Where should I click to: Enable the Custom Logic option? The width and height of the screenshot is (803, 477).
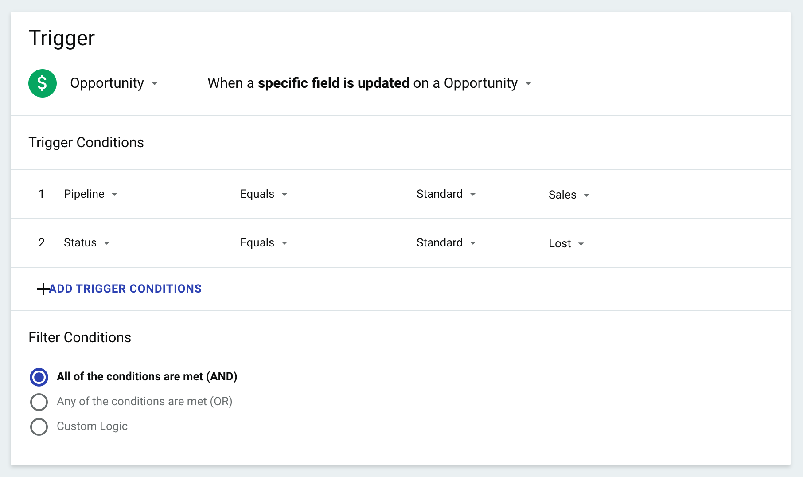click(x=39, y=426)
